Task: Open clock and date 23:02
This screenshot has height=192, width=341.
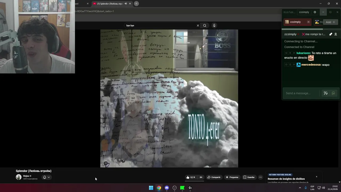Action: [333, 188]
